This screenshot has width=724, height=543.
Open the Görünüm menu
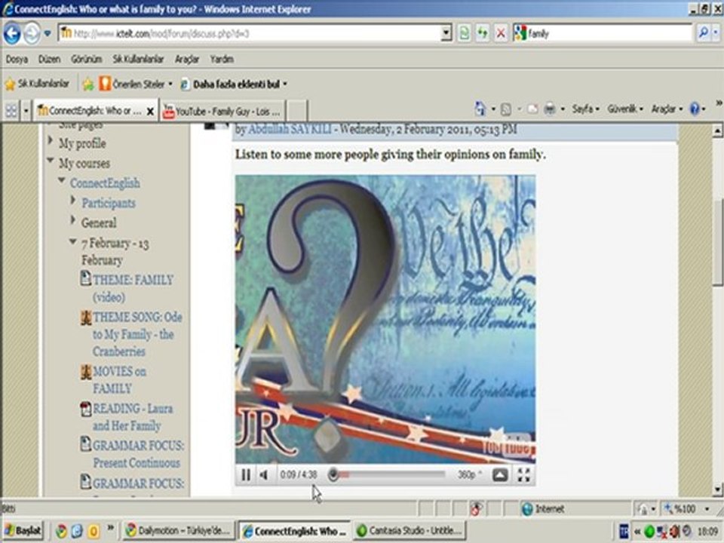tap(86, 59)
